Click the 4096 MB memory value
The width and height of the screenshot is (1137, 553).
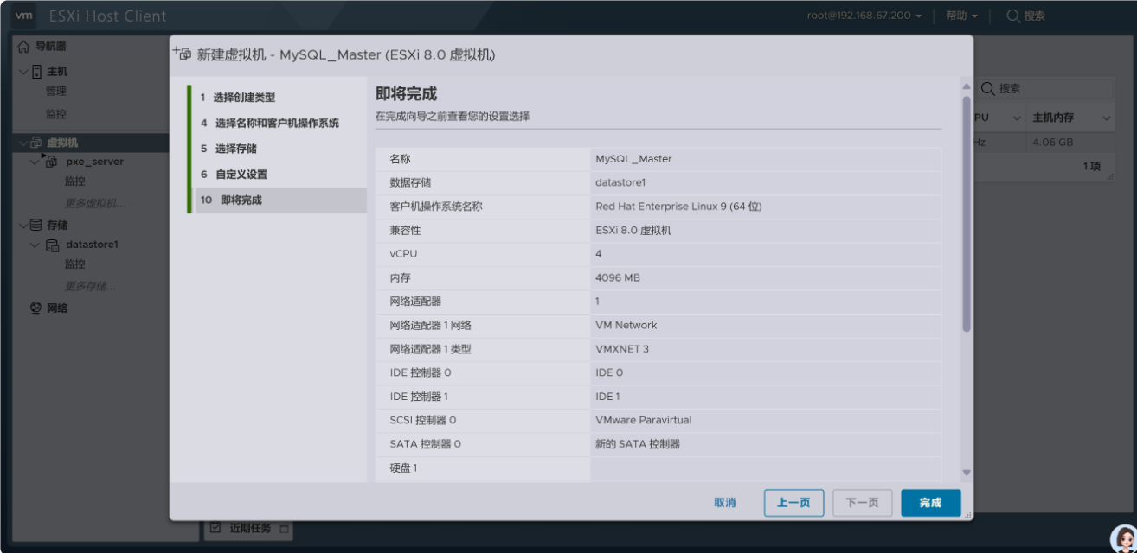pyautogui.click(x=618, y=278)
